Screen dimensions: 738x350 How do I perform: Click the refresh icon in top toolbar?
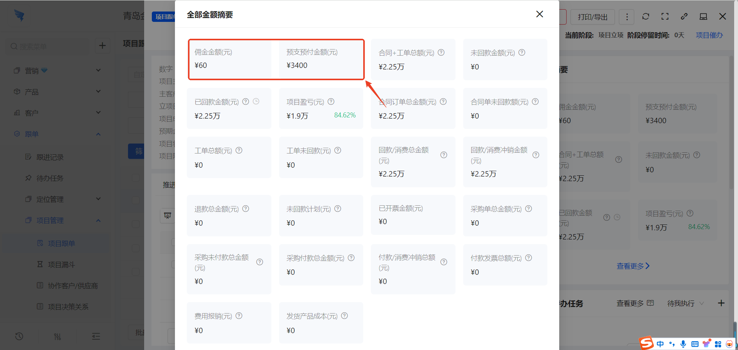(646, 17)
